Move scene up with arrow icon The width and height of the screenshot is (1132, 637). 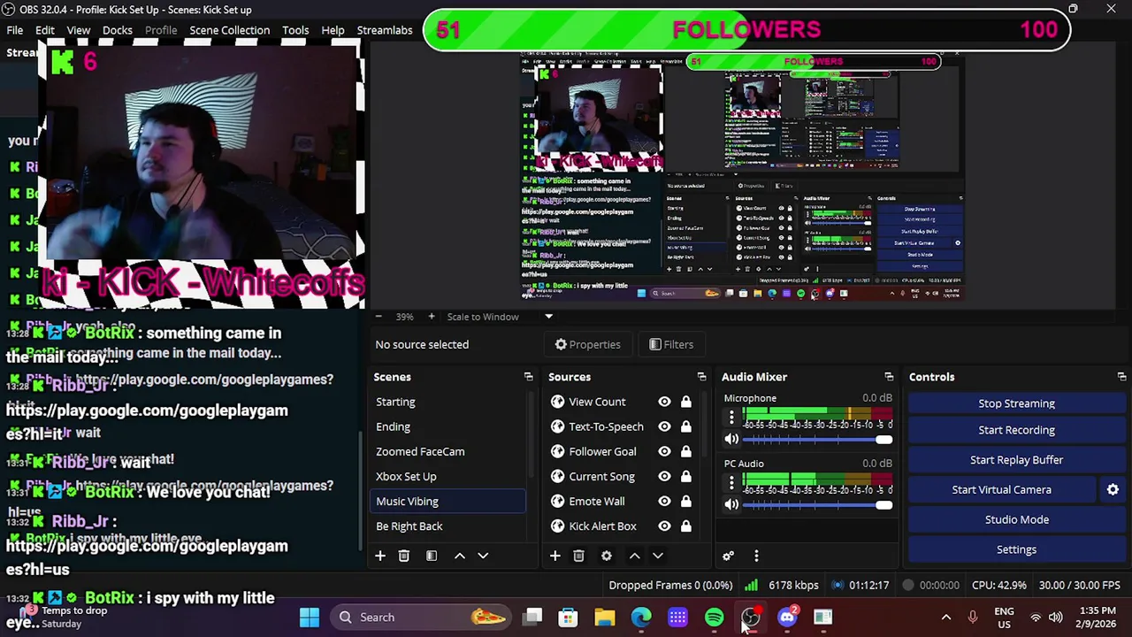460,556
